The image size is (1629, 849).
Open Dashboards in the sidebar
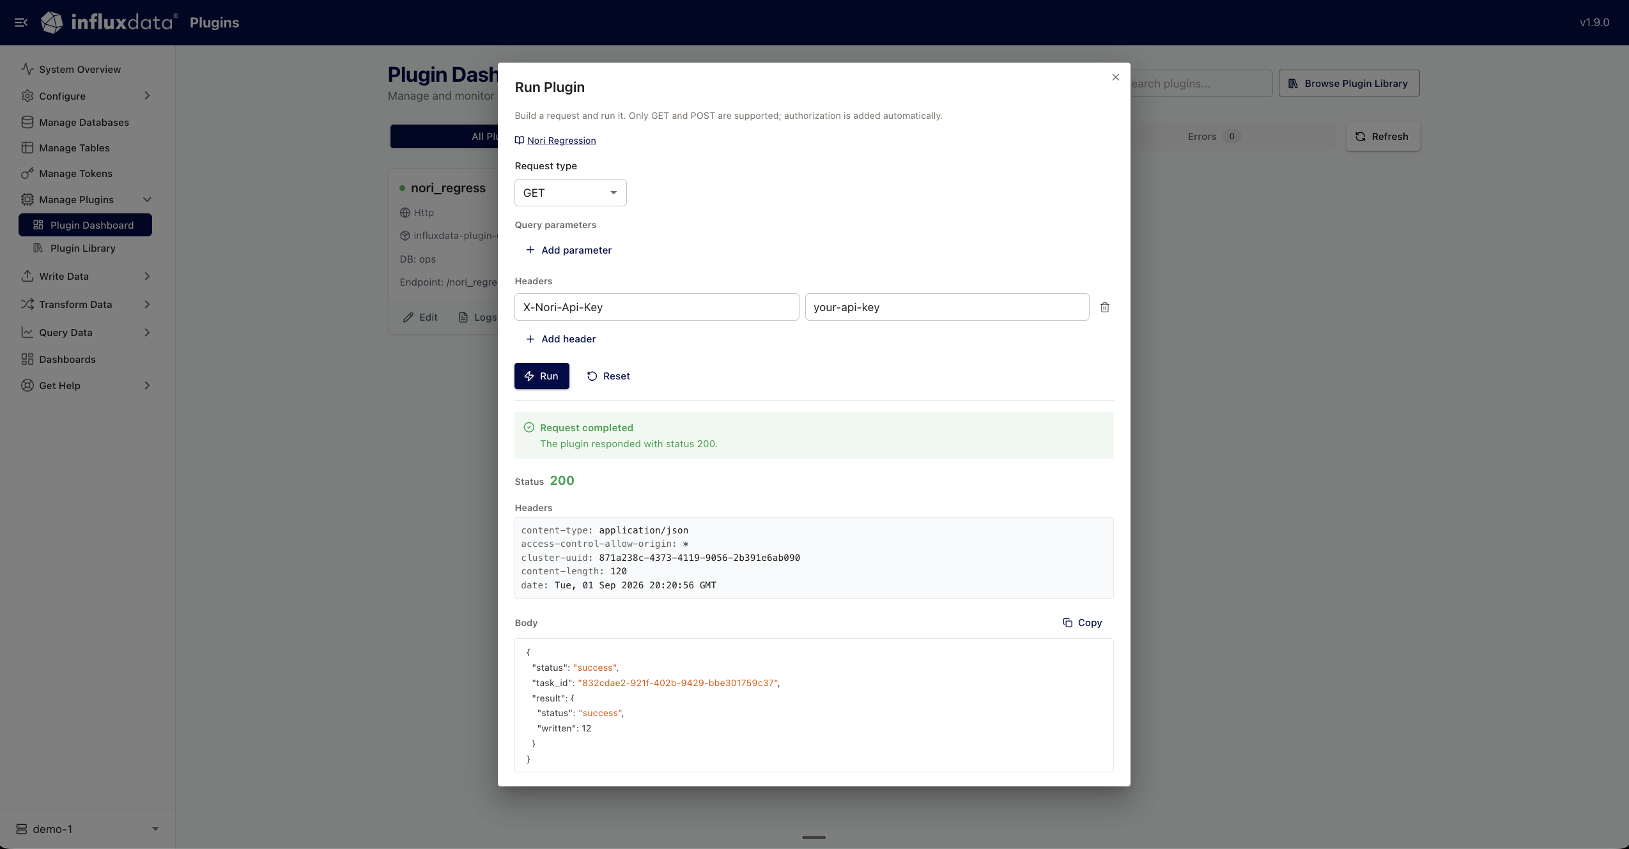pyautogui.click(x=67, y=359)
